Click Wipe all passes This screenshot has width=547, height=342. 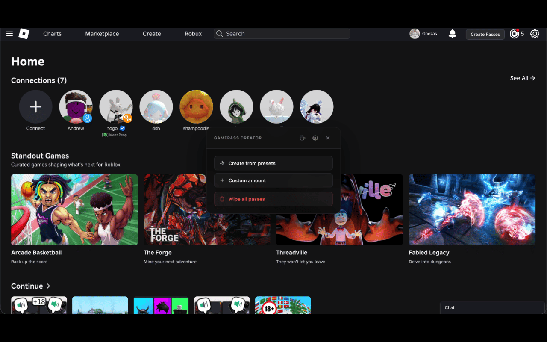[x=273, y=199]
